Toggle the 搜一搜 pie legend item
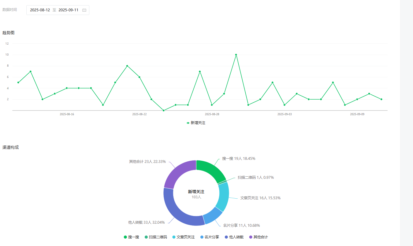This screenshot has height=246, width=413. tap(132, 237)
